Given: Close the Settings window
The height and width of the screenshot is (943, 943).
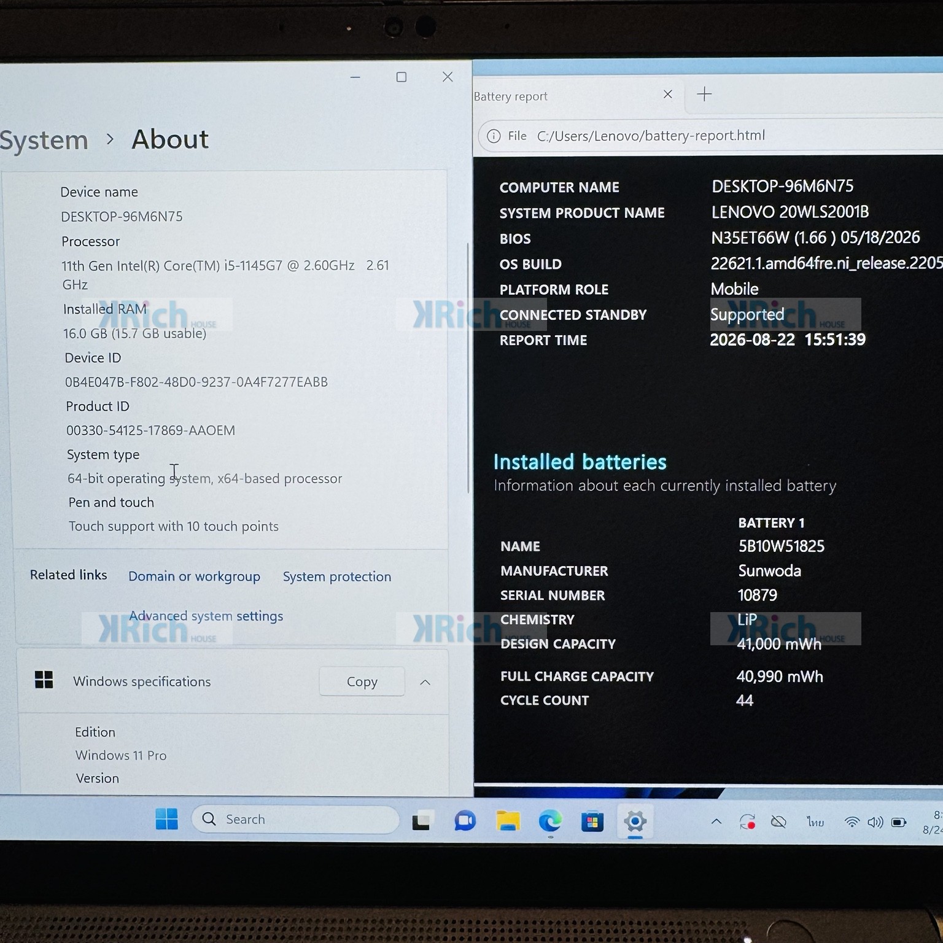Looking at the screenshot, I should [448, 77].
